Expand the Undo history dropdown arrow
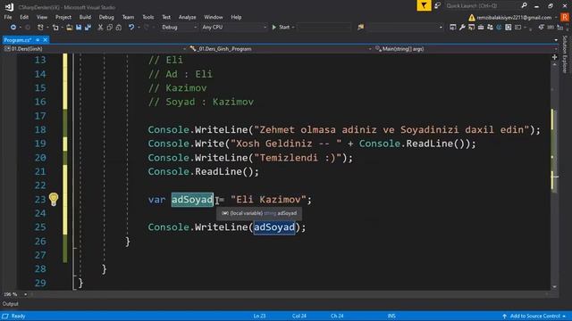This screenshot has height=321, width=572. [139, 28]
